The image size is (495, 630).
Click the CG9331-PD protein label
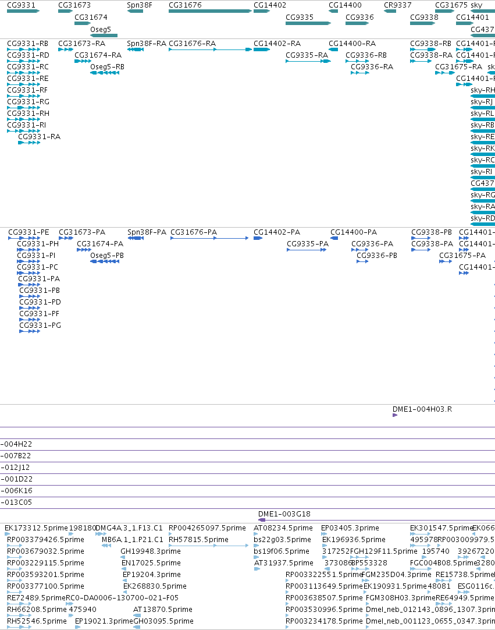(40, 302)
